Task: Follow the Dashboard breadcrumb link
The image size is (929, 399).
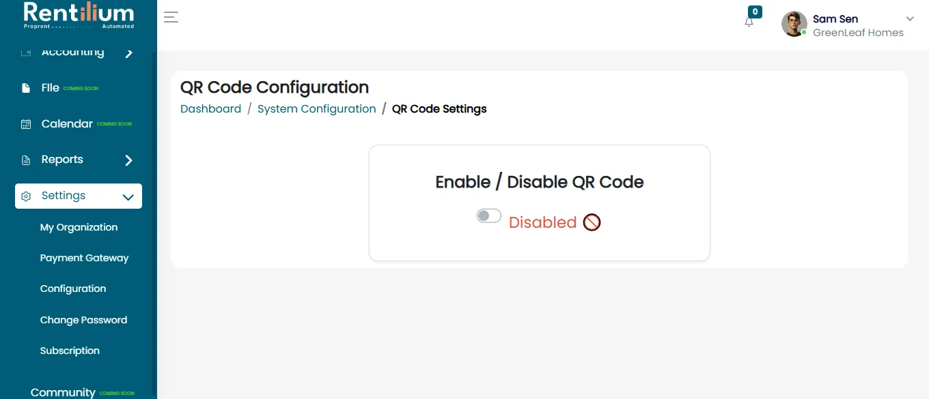Action: 210,108
